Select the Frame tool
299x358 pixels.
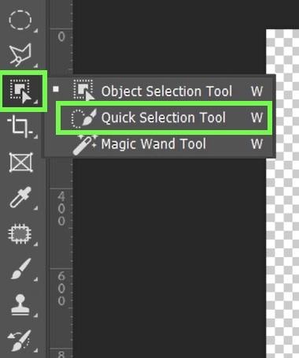click(x=20, y=162)
